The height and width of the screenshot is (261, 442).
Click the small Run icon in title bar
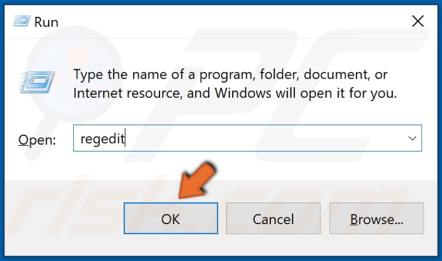click(22, 21)
